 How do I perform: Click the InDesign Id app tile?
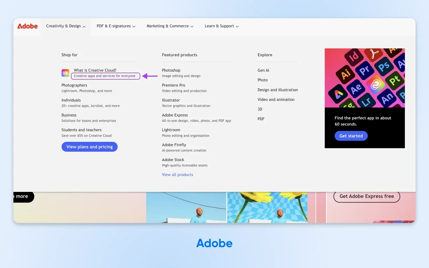(x=354, y=57)
